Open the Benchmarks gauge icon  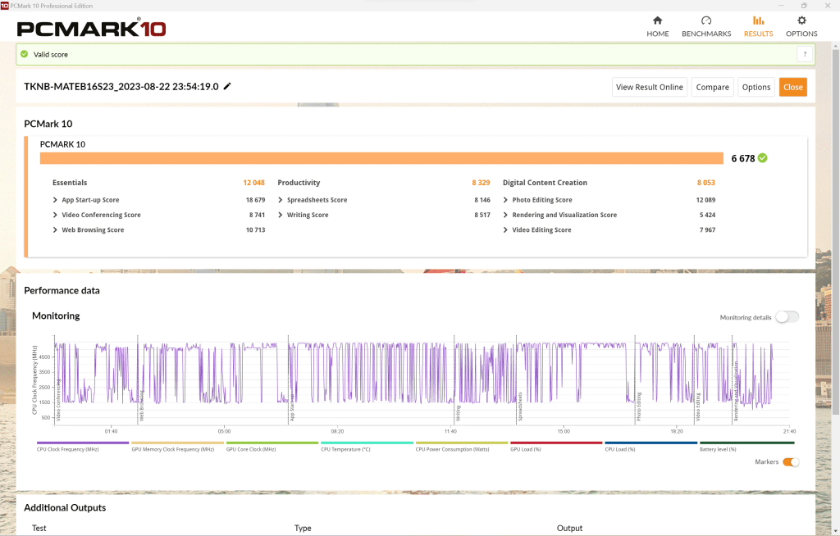pyautogui.click(x=706, y=20)
